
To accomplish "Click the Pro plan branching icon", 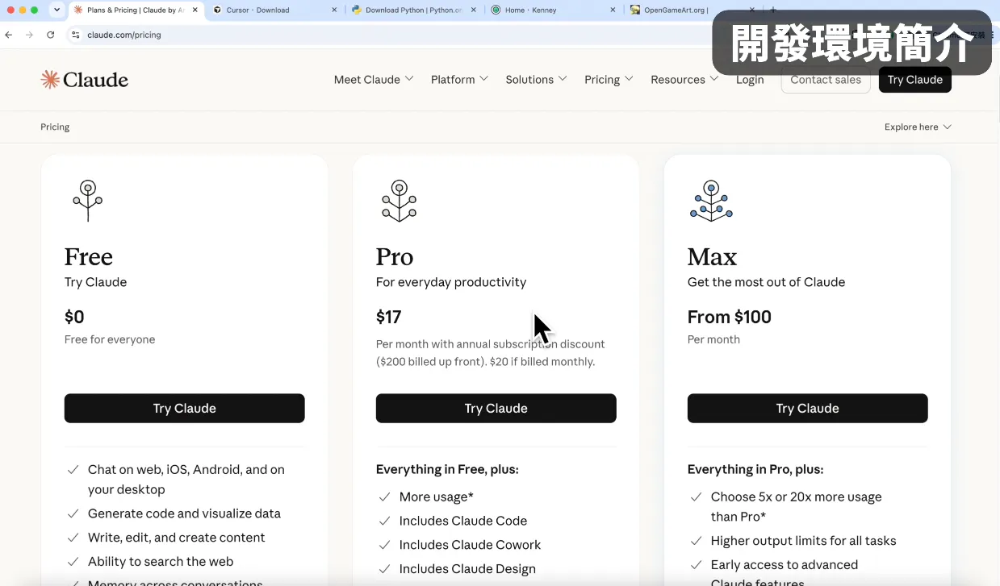I will click(x=399, y=200).
